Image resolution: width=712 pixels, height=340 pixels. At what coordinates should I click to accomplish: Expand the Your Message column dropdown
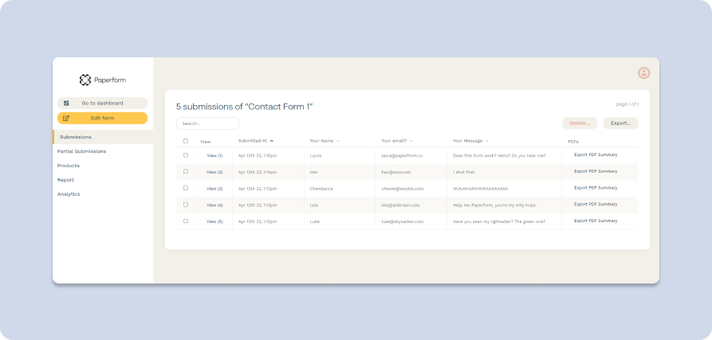(486, 141)
